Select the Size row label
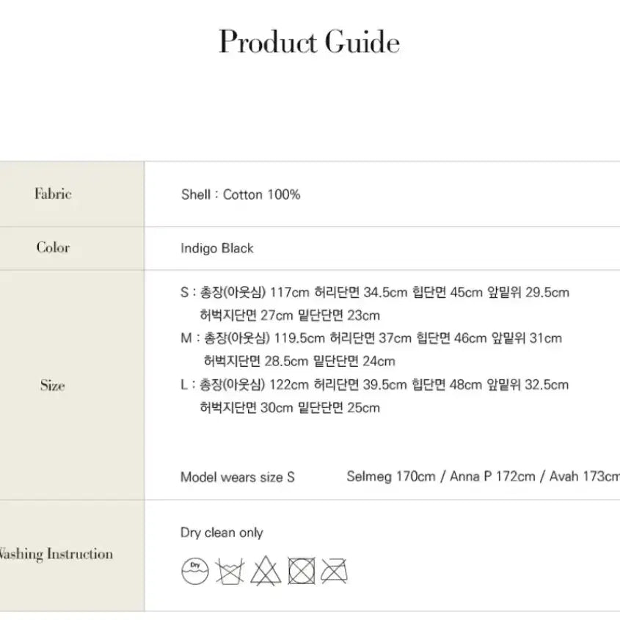The image size is (620, 620). [53, 385]
